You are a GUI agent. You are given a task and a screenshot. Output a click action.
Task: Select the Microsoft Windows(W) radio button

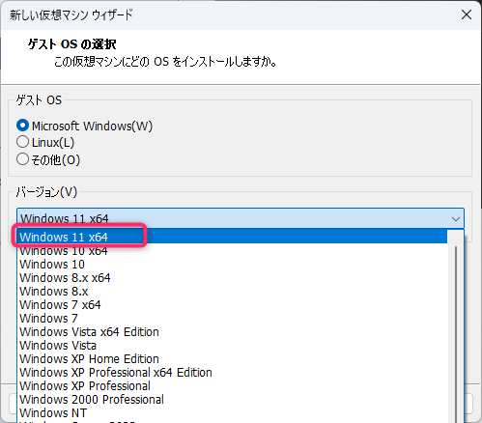22,126
